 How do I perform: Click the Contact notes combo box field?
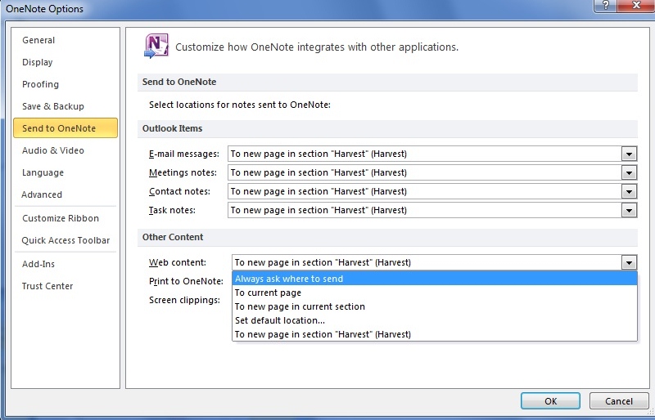pos(432,191)
